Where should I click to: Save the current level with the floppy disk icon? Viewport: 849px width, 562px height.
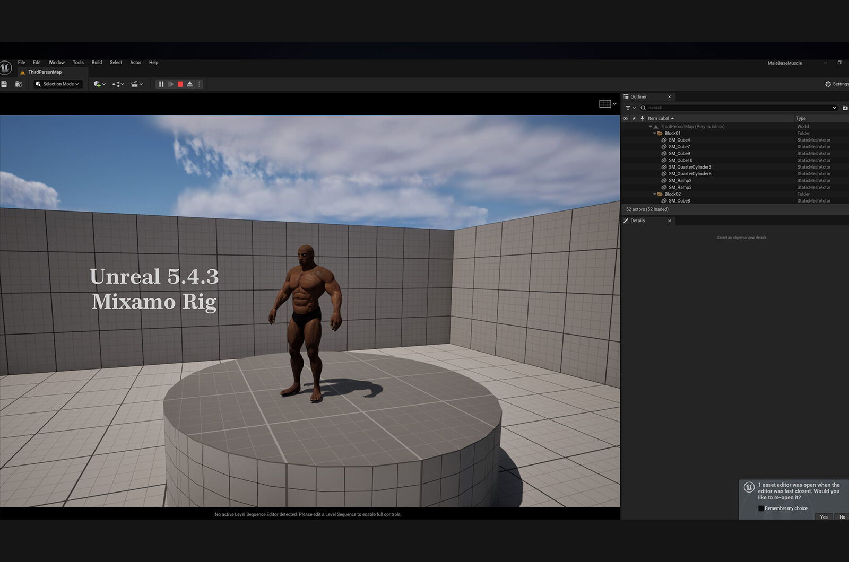(4, 84)
